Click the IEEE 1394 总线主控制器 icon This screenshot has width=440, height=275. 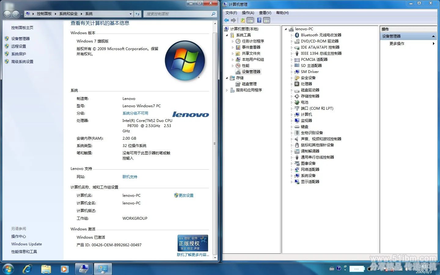point(297,53)
